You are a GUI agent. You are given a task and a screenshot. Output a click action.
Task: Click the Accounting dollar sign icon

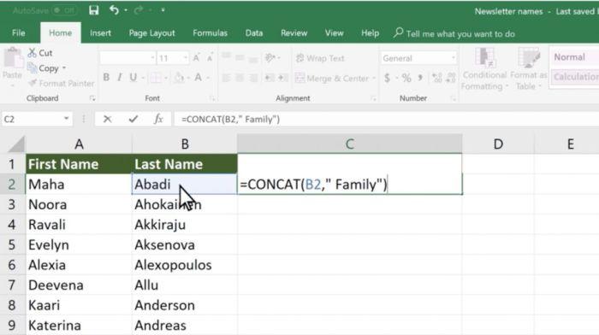point(387,78)
